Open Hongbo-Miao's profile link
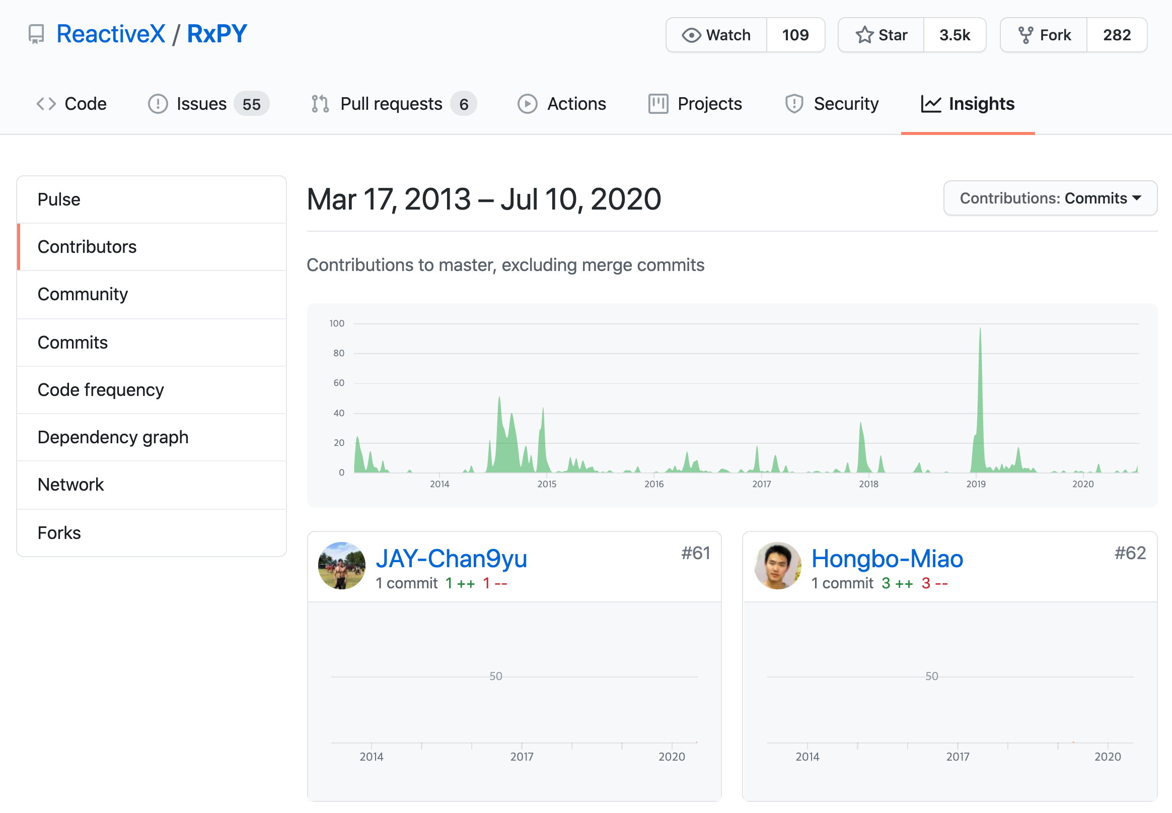 click(887, 559)
